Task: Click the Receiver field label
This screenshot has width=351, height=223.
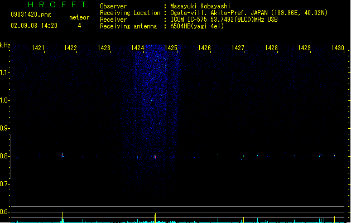Action: click(113, 20)
